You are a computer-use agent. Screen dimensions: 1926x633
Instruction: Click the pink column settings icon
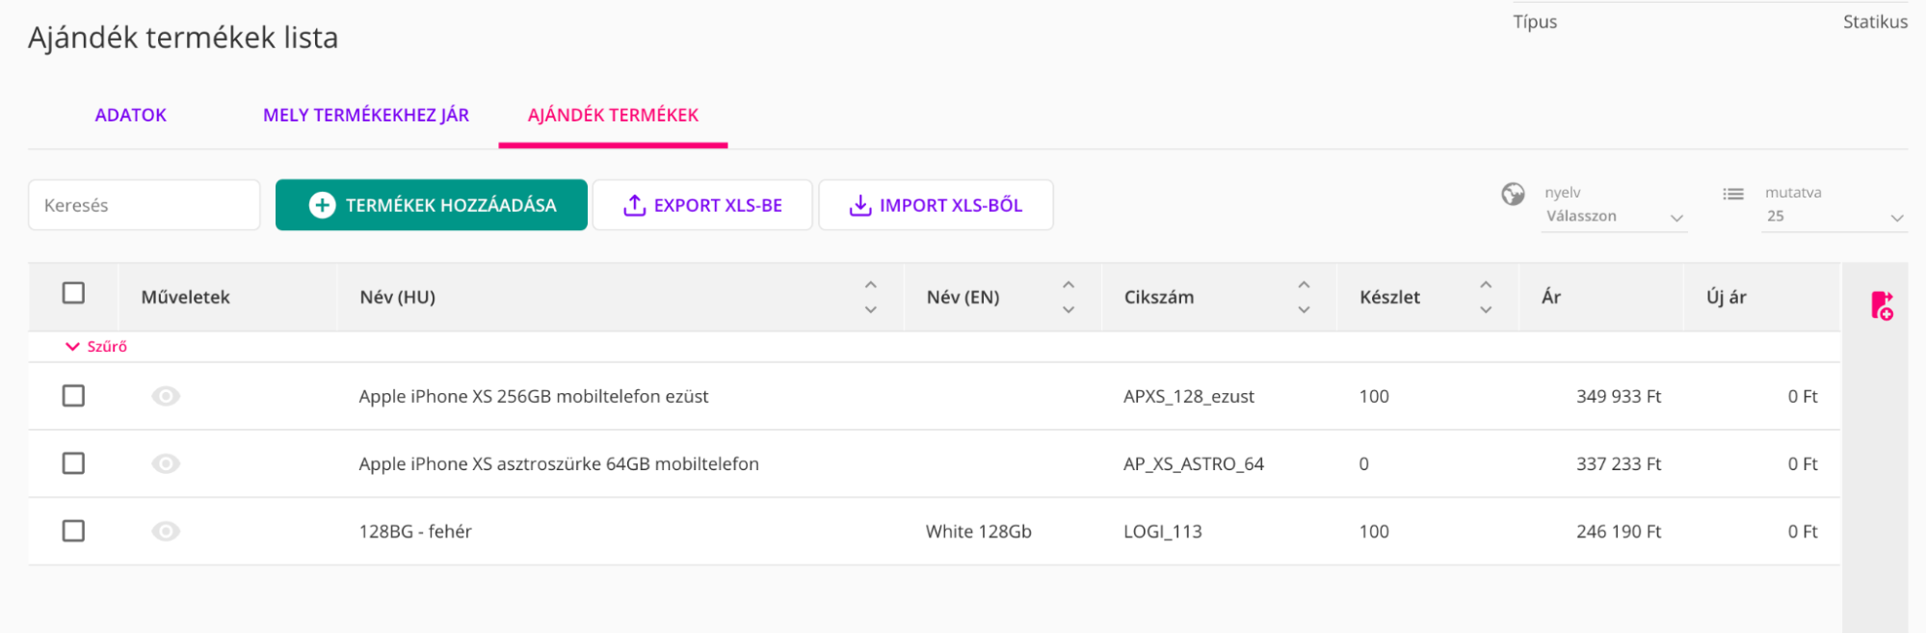(x=1881, y=305)
